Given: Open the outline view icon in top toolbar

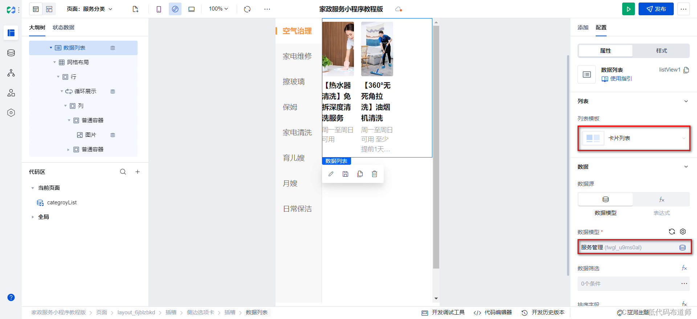Looking at the screenshot, I should [36, 9].
